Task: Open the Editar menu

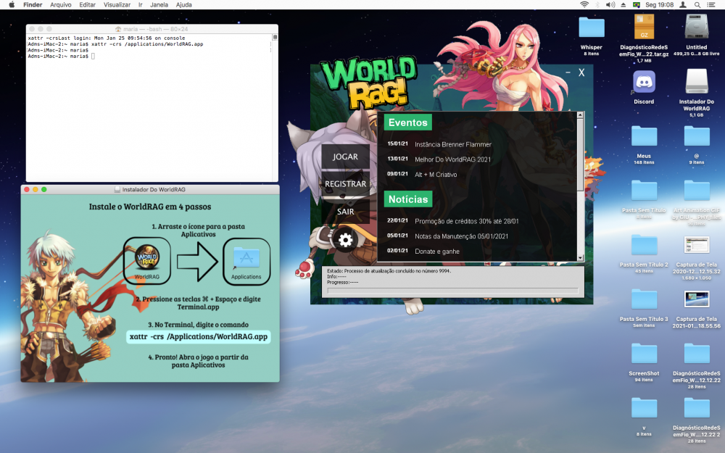Action: coord(87,4)
